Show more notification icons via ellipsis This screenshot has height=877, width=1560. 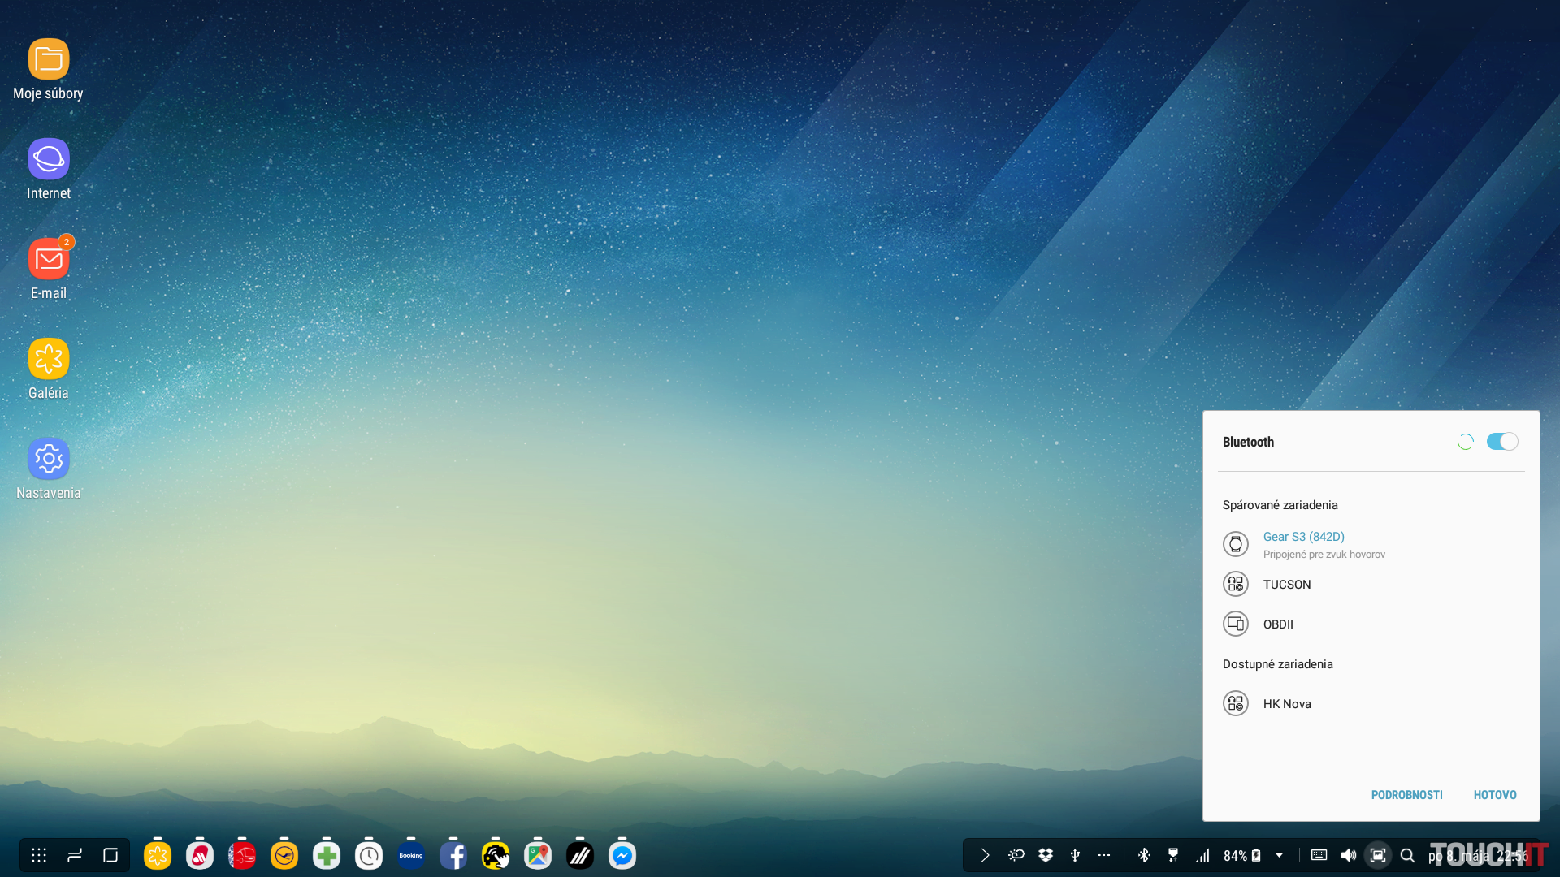(1104, 855)
